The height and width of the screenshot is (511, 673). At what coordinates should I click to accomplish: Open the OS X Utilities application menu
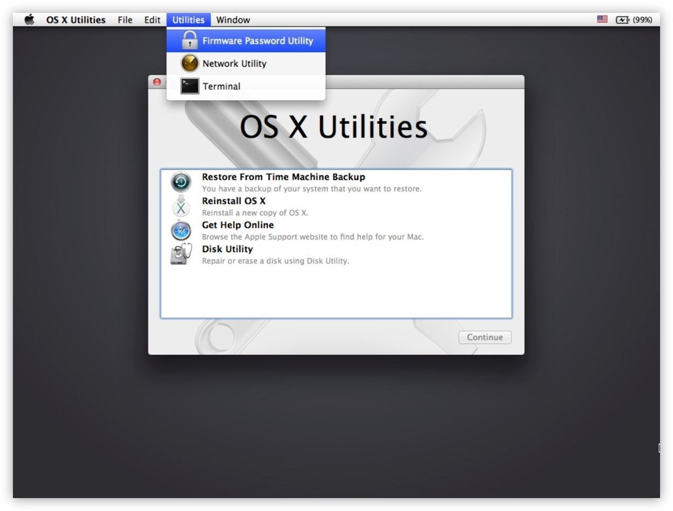tap(76, 20)
